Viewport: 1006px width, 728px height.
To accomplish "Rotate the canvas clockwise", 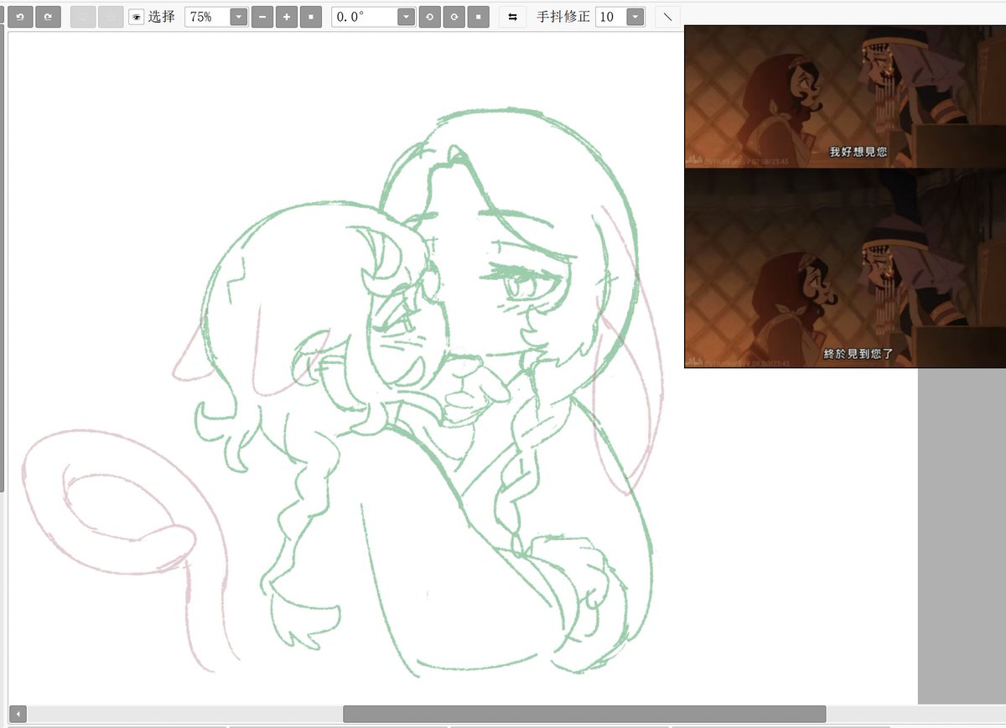I will (454, 17).
